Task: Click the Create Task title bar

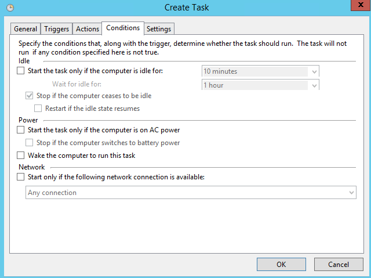Action: 185,8
